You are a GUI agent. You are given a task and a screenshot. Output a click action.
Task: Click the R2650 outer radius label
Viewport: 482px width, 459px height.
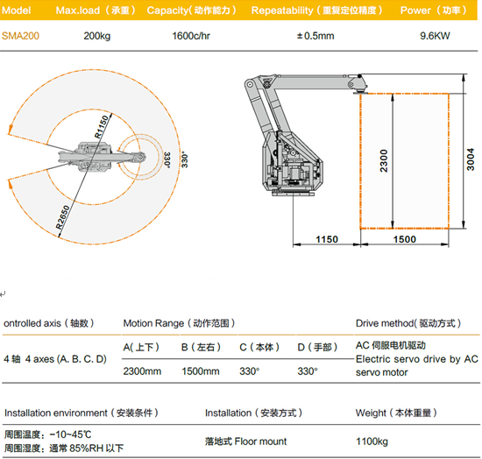pyautogui.click(x=62, y=217)
